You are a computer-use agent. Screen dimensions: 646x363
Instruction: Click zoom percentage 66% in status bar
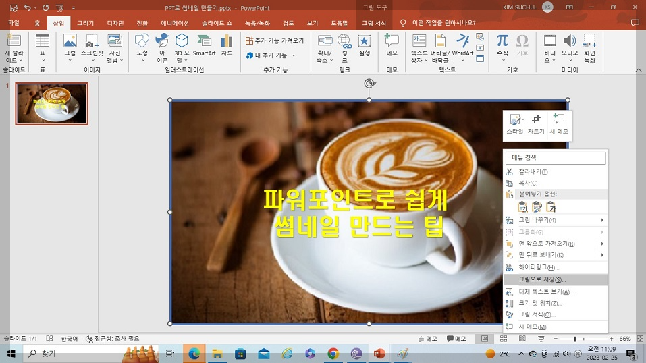pos(625,339)
